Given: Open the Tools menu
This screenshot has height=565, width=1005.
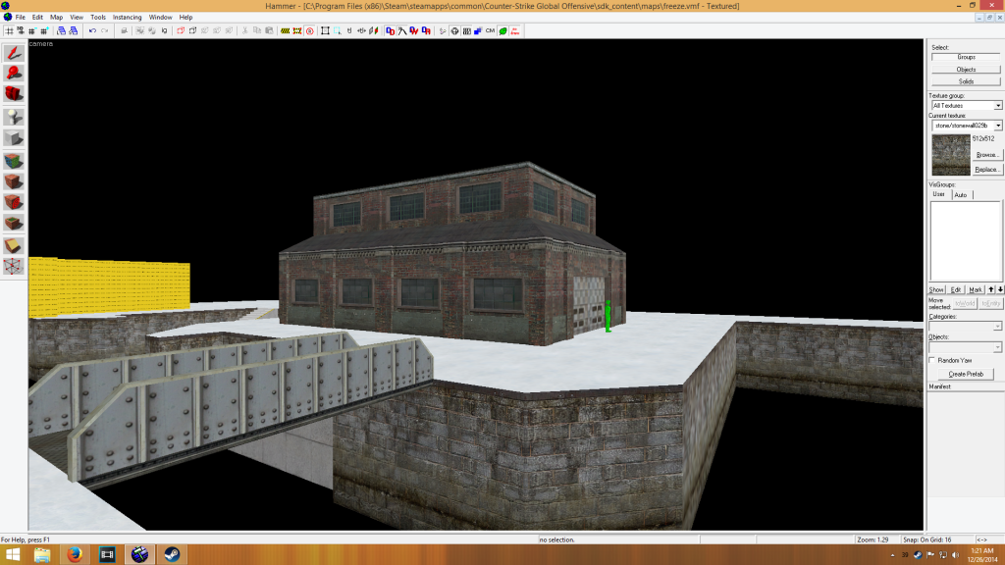Looking at the screenshot, I should [98, 18].
